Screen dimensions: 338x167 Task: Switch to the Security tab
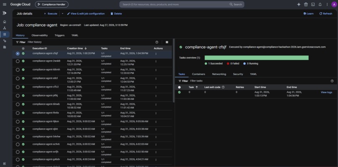click(x=238, y=74)
